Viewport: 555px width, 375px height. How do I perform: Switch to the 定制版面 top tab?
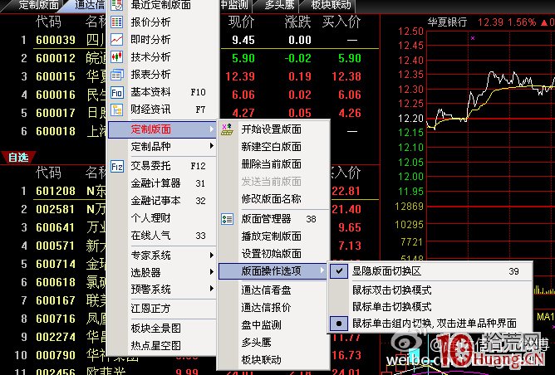[x=38, y=5]
